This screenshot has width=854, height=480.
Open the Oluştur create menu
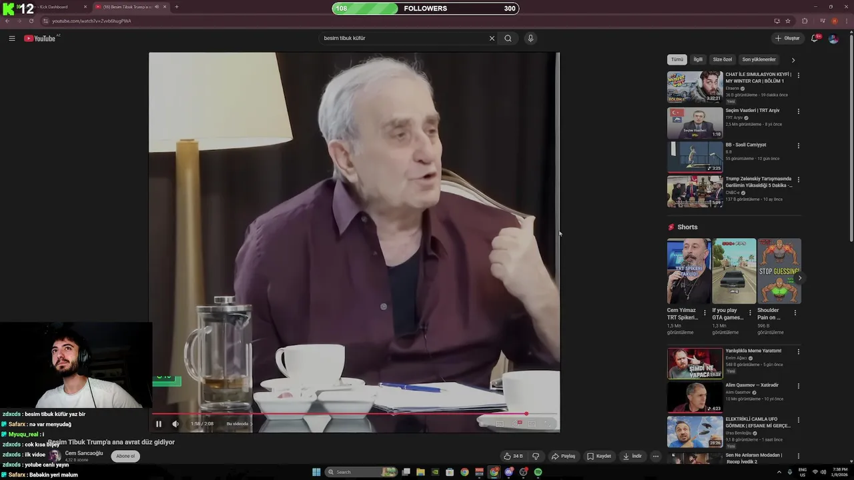click(x=787, y=38)
